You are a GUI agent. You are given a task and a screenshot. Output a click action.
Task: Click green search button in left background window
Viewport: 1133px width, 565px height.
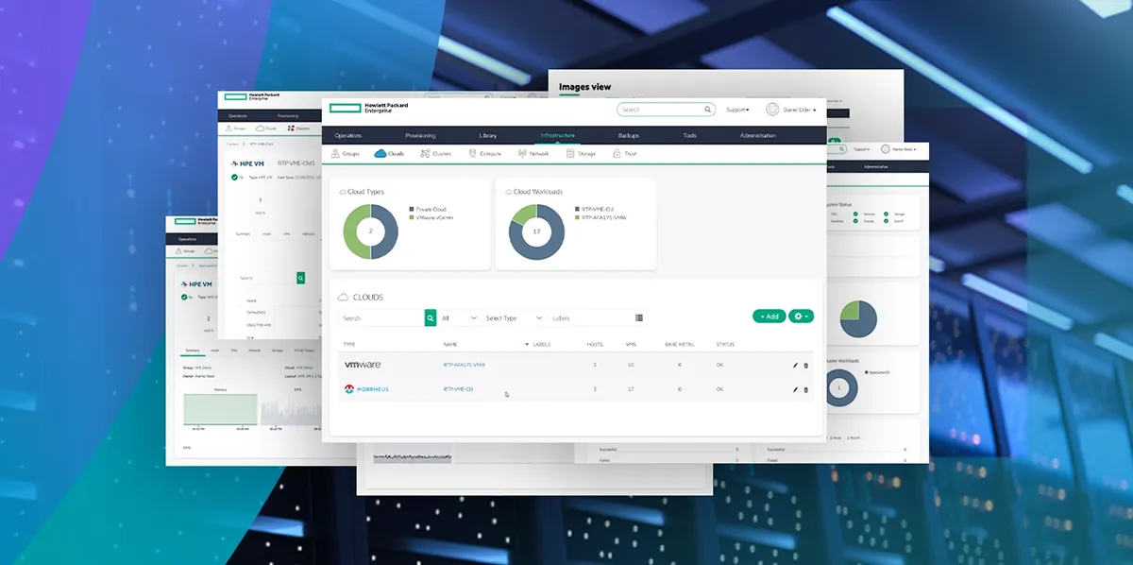[301, 279]
